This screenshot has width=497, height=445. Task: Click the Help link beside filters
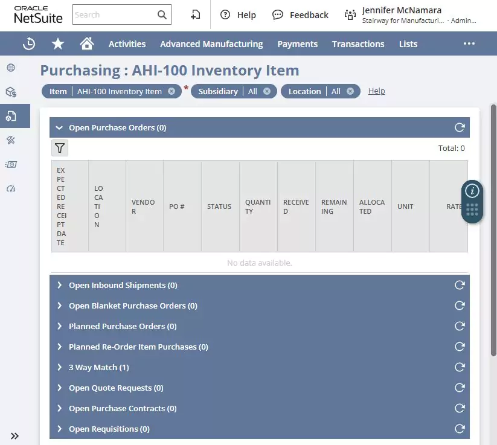point(376,91)
